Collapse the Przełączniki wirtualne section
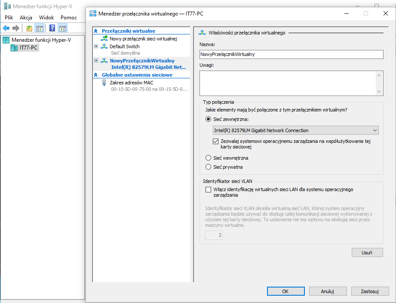 96,31
